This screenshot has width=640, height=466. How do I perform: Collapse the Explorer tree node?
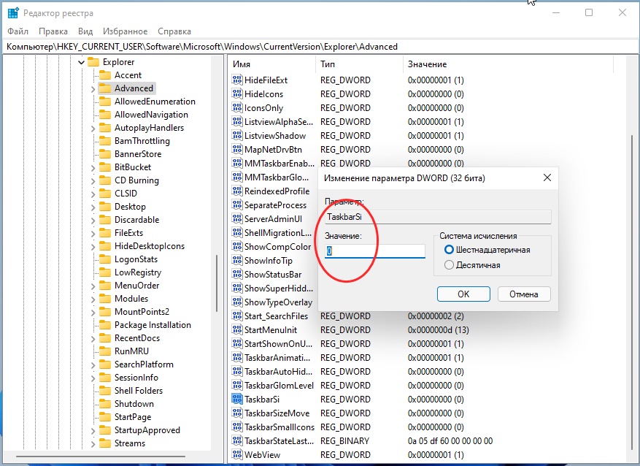coord(81,62)
